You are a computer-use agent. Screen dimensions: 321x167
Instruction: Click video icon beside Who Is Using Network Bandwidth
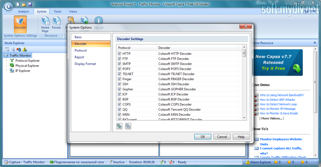(x=256, y=95)
